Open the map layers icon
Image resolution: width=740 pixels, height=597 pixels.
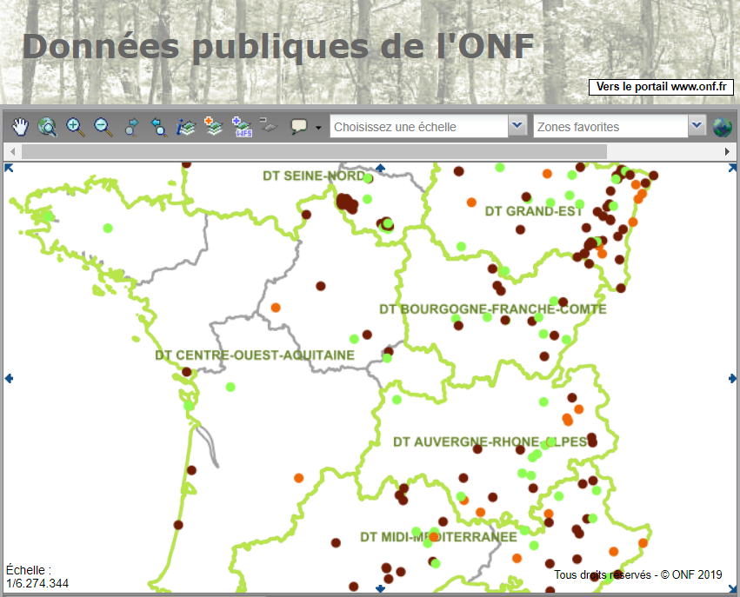tap(186, 127)
